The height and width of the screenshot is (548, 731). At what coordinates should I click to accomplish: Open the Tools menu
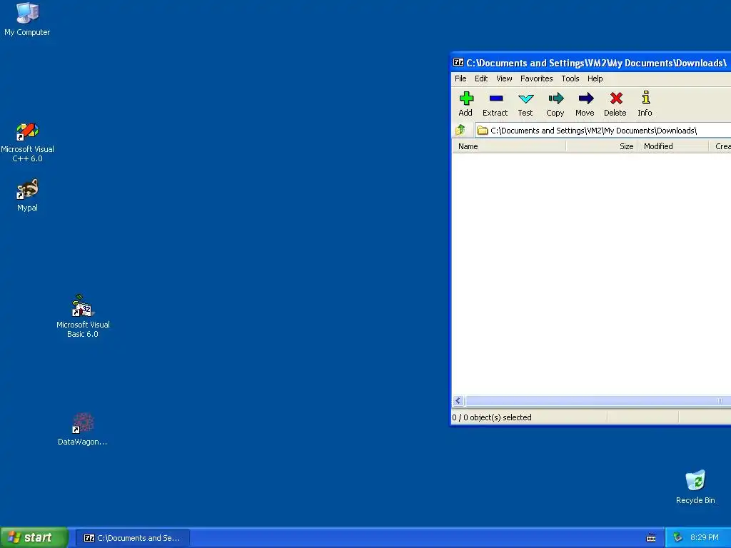pos(570,78)
